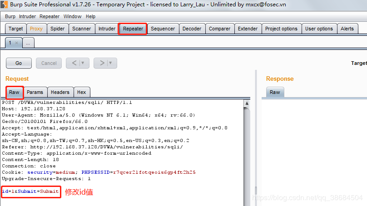Open the Project options tab

[281, 29]
